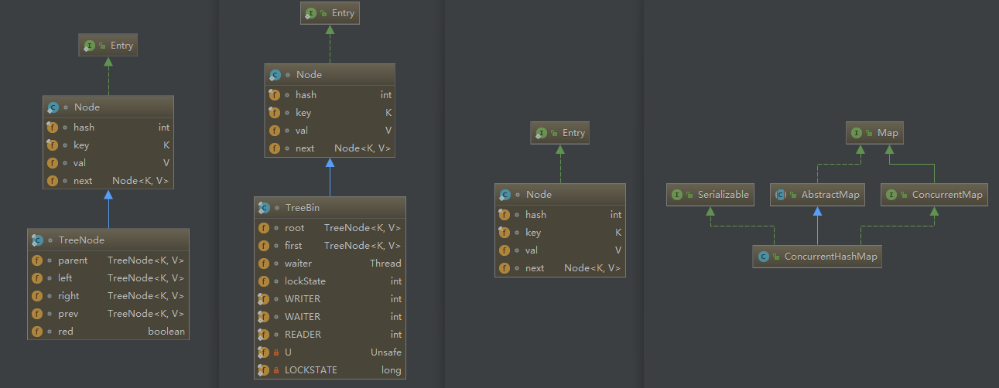The image size is (999, 388).
Task: Click the root field name in TreeBin
Action: [x=295, y=228]
